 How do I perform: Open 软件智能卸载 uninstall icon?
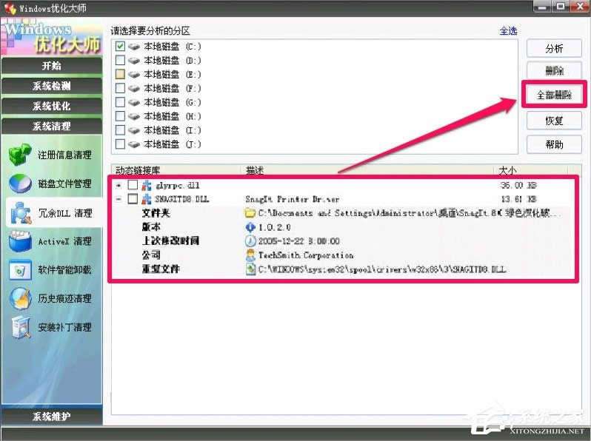click(19, 270)
